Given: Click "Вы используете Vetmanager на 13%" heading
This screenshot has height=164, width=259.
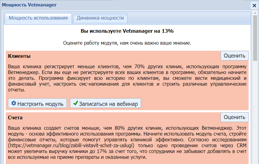Looking at the screenshot, I should tap(127, 31).
